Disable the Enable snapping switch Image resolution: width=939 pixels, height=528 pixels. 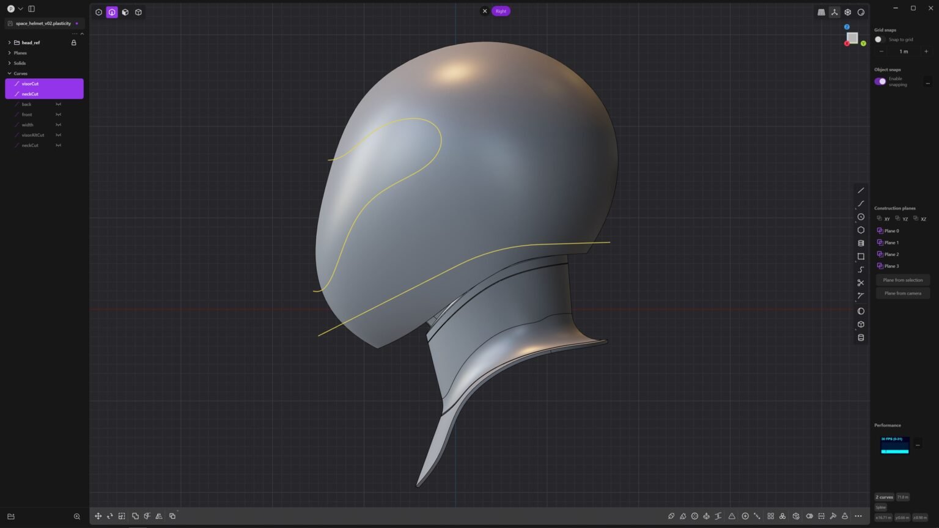click(880, 81)
